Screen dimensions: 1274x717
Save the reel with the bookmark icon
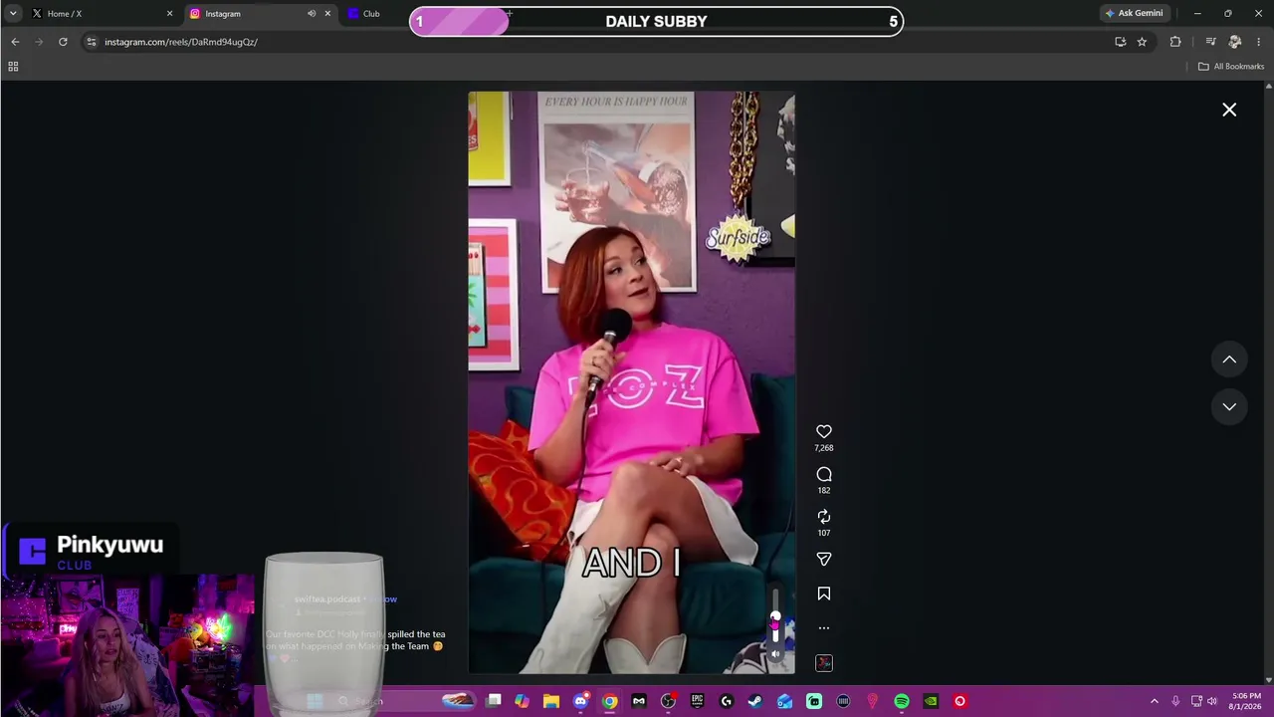pyautogui.click(x=824, y=594)
